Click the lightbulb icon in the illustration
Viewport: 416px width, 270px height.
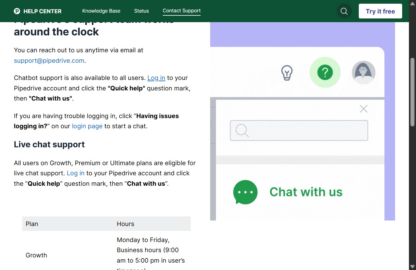[x=287, y=73]
